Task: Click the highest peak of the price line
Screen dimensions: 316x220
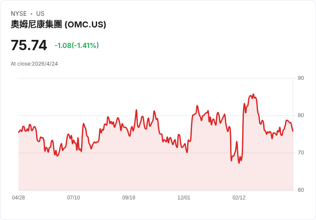Action: (x=253, y=94)
